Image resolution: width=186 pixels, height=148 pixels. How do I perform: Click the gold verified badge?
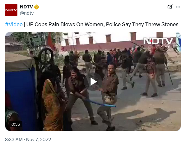click(x=36, y=7)
